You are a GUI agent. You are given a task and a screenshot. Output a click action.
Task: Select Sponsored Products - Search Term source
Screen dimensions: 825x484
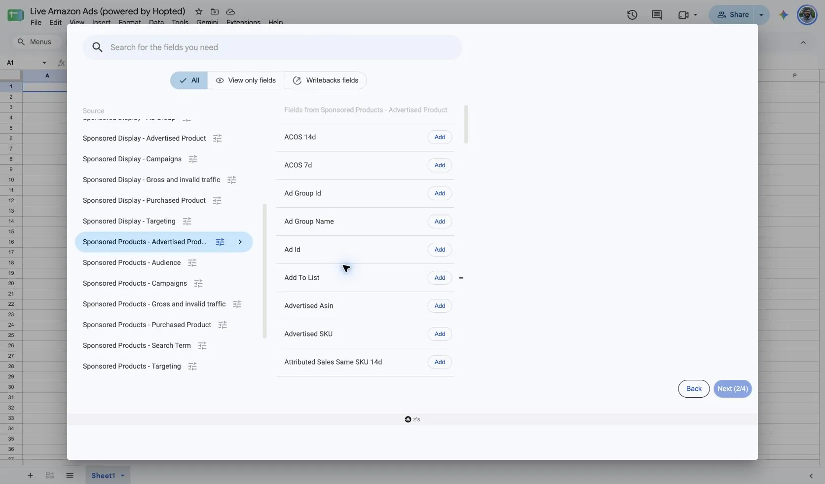coord(137,346)
